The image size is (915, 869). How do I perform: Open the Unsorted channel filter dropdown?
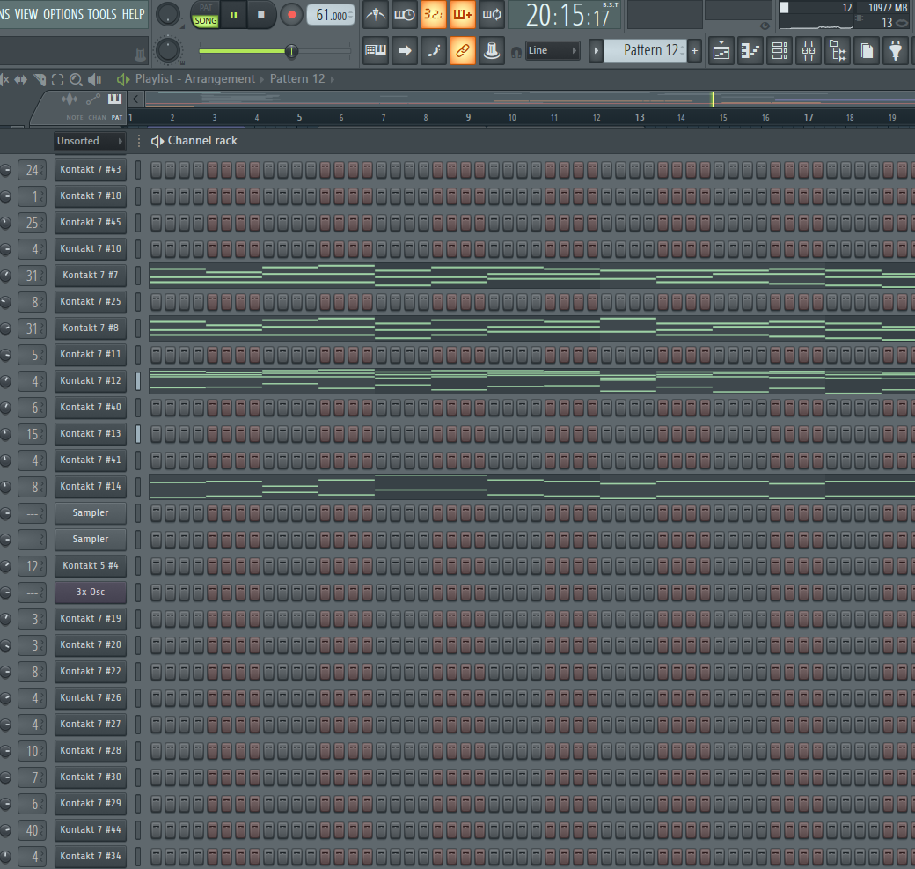pos(90,141)
